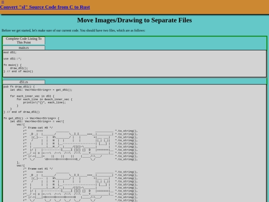Click the 'fn main() {' code line
Image resolution: width=269 pixels, height=202 pixels.
[x=12, y=65]
